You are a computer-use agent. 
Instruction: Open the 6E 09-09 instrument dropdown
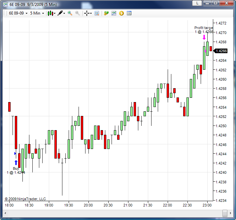pyautogui.click(x=18, y=13)
